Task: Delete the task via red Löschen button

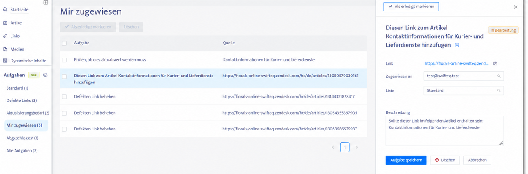Action: coord(445,160)
